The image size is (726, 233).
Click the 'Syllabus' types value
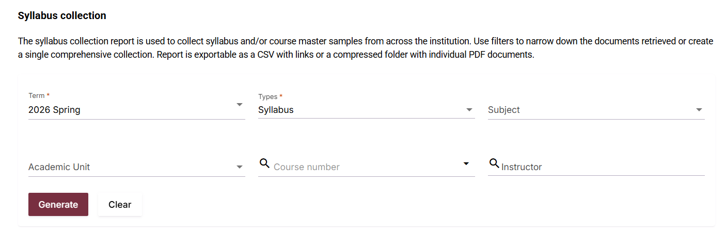[276, 110]
